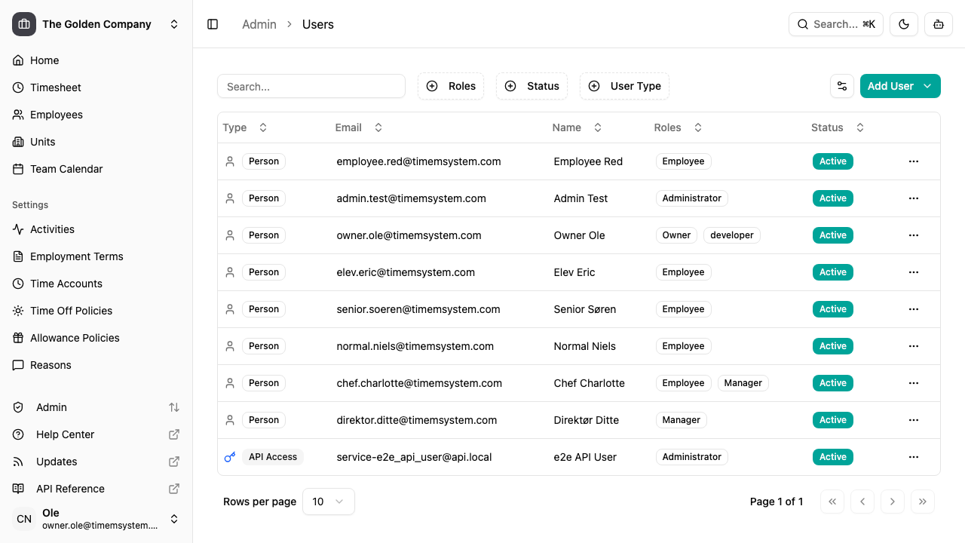Open row actions for Owner Ole
Viewport: 965px width, 543px height.
coord(914,235)
